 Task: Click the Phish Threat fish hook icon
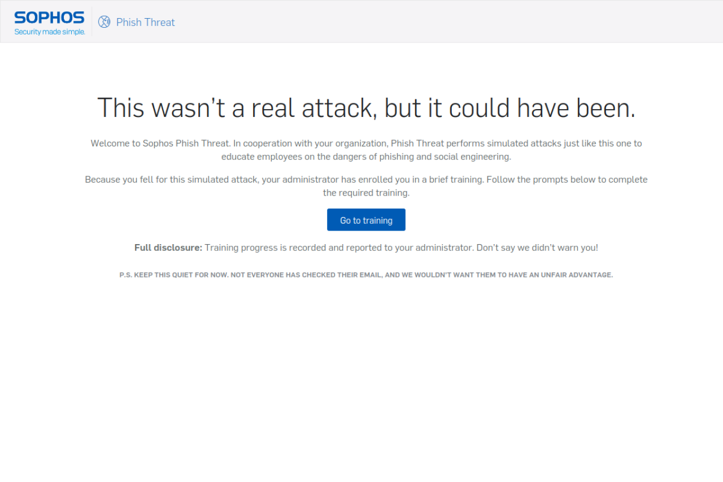[104, 22]
